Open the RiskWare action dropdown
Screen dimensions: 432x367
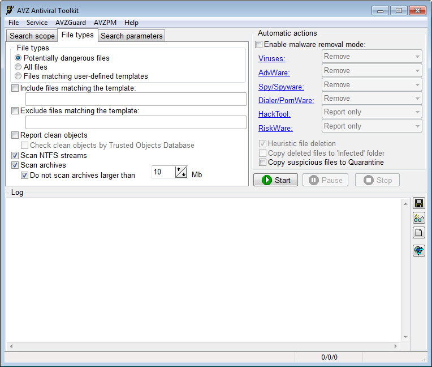click(x=371, y=126)
